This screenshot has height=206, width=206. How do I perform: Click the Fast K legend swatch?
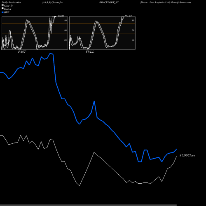pyautogui.click(x=2, y=8)
